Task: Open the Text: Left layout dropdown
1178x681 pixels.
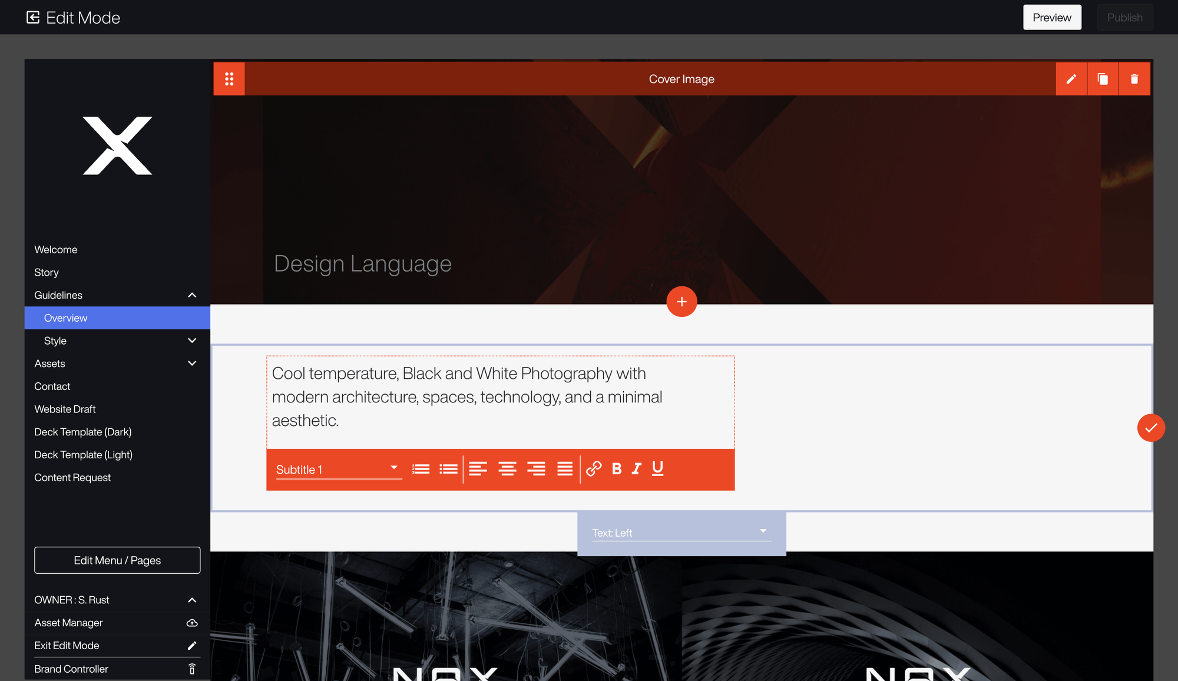Action: pyautogui.click(x=681, y=533)
